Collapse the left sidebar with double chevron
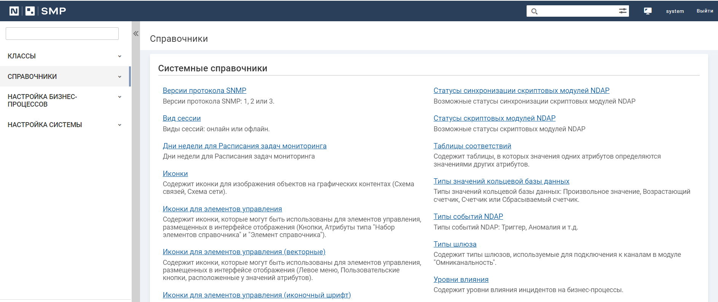 pos(136,34)
